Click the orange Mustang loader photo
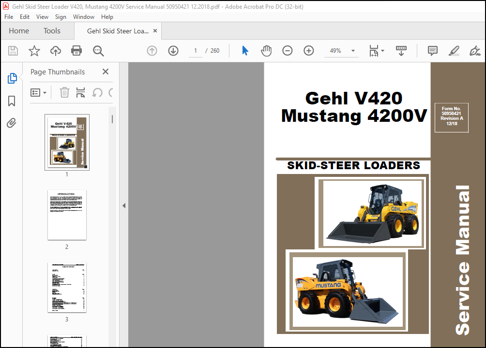The height and width of the screenshot is (348, 486). tap(348, 291)
